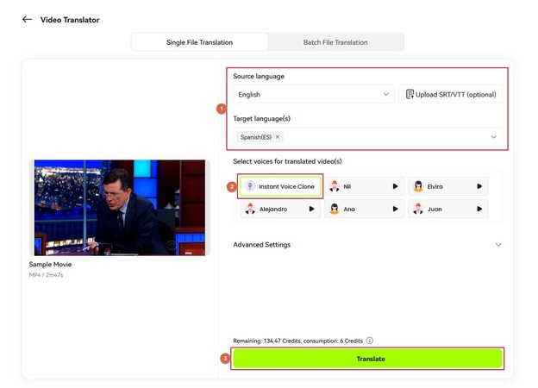Viewport: 538px width, 388px height.
Task: Play Nil voice preview
Action: [395, 186]
